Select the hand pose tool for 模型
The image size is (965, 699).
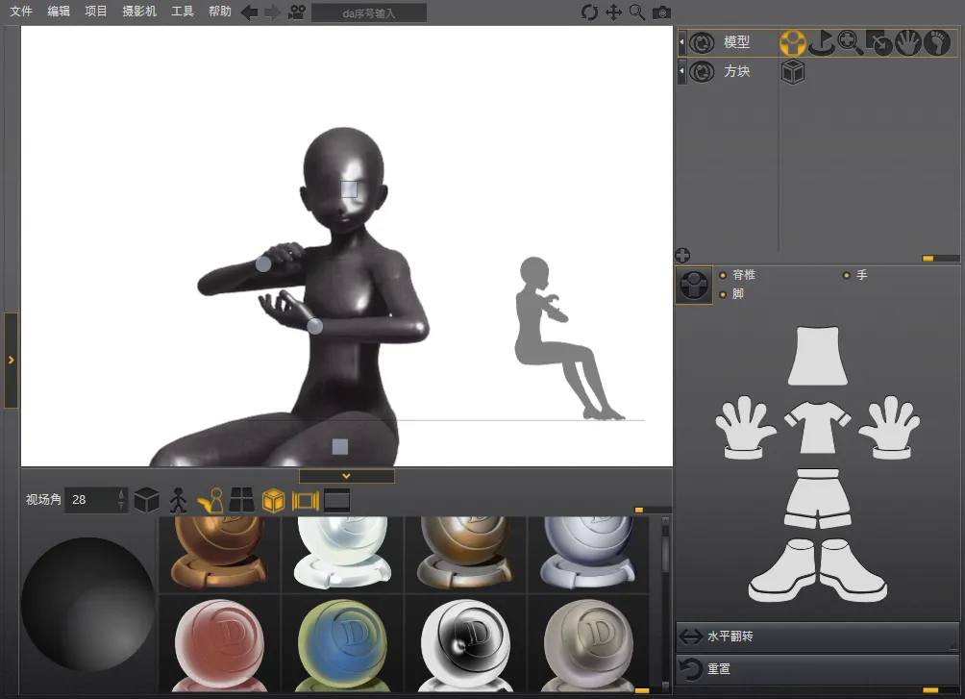[907, 42]
